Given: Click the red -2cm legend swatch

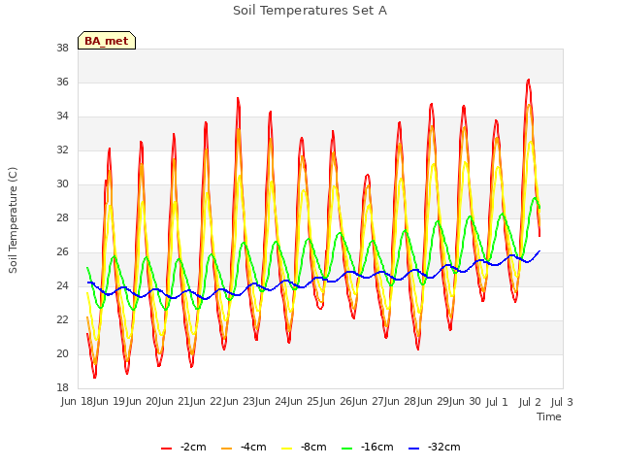Looking at the screenshot, I should (166, 449).
